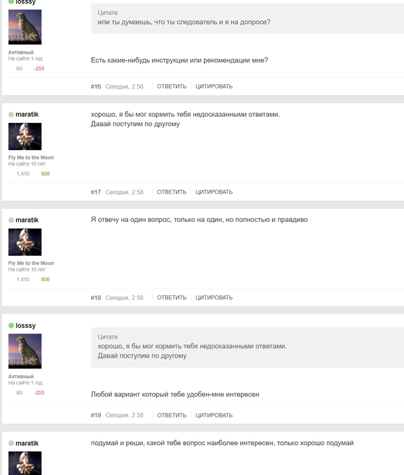Open the permalink number #16
Image resolution: width=404 pixels, height=475 pixels.
96,87
